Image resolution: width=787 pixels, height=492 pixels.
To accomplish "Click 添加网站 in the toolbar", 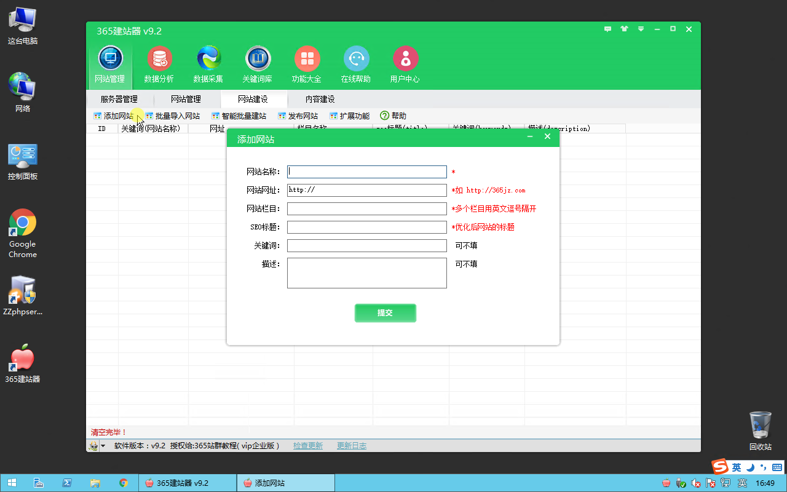I will click(114, 116).
